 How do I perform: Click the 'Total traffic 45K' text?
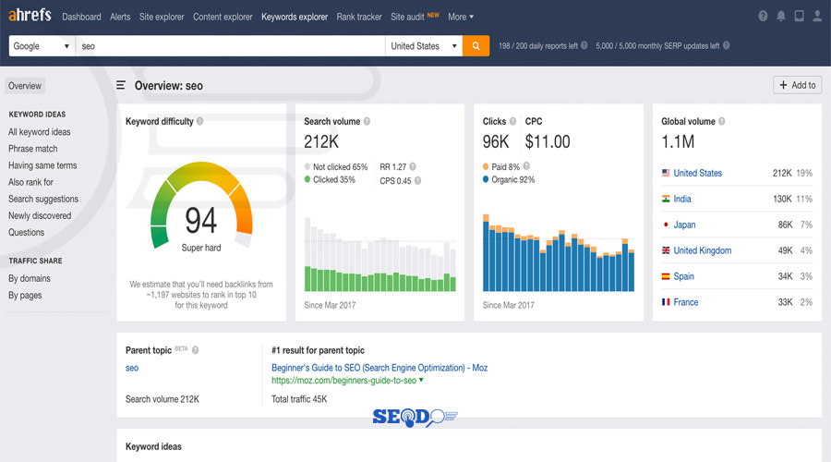299,399
